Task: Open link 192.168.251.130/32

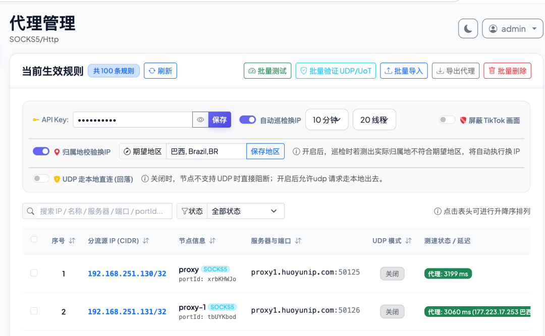Action: [127, 274]
